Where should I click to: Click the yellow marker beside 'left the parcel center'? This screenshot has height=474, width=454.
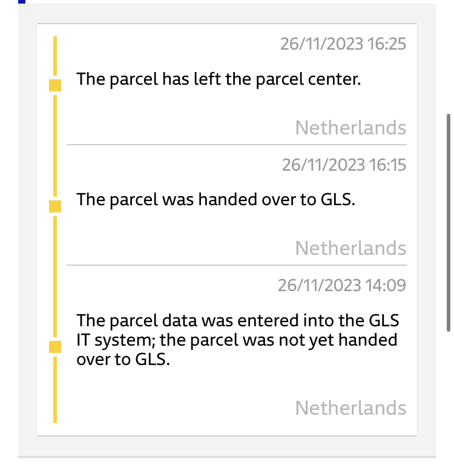pos(55,85)
